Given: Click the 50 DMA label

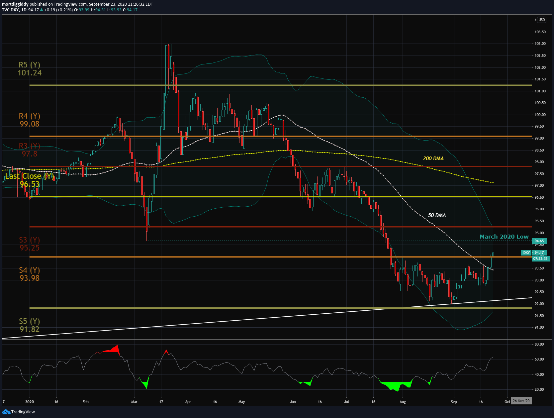Looking at the screenshot, I should [437, 215].
